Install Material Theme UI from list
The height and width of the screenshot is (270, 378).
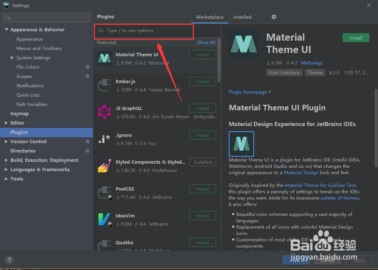(x=203, y=55)
